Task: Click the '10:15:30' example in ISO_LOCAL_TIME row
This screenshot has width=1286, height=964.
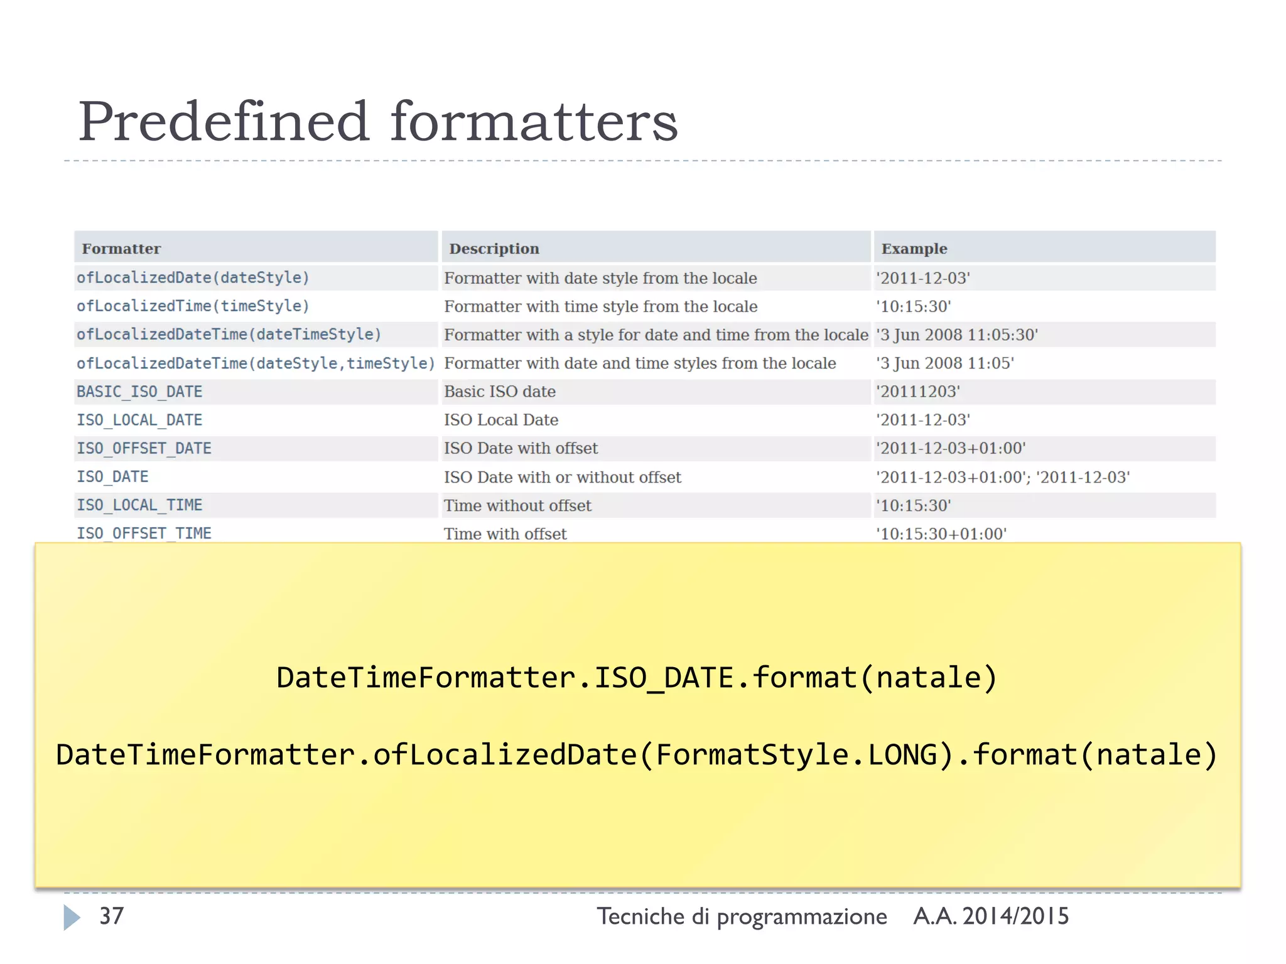Action: click(x=914, y=505)
